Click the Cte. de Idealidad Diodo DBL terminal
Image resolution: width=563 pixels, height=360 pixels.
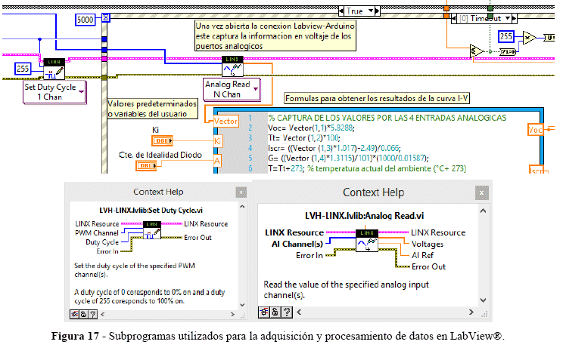click(x=146, y=165)
